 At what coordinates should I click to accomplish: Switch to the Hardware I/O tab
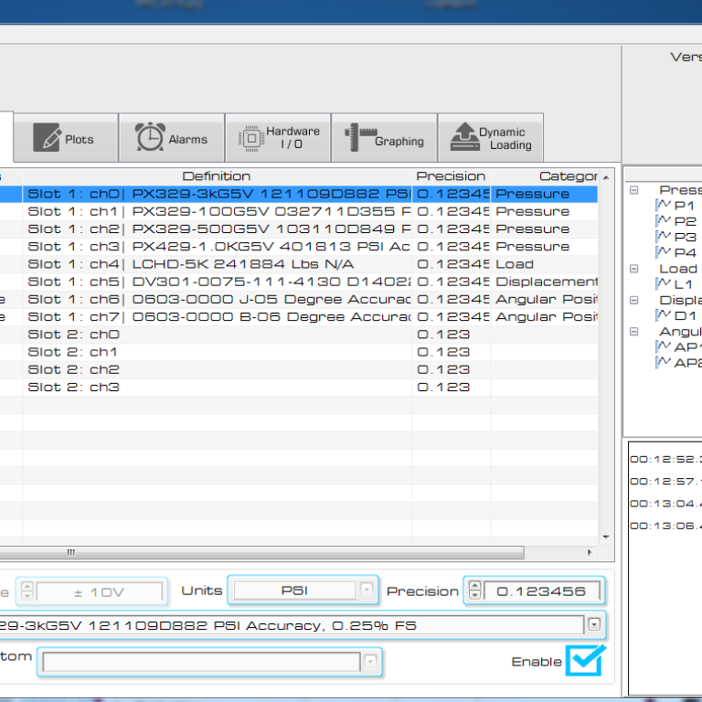tap(278, 137)
